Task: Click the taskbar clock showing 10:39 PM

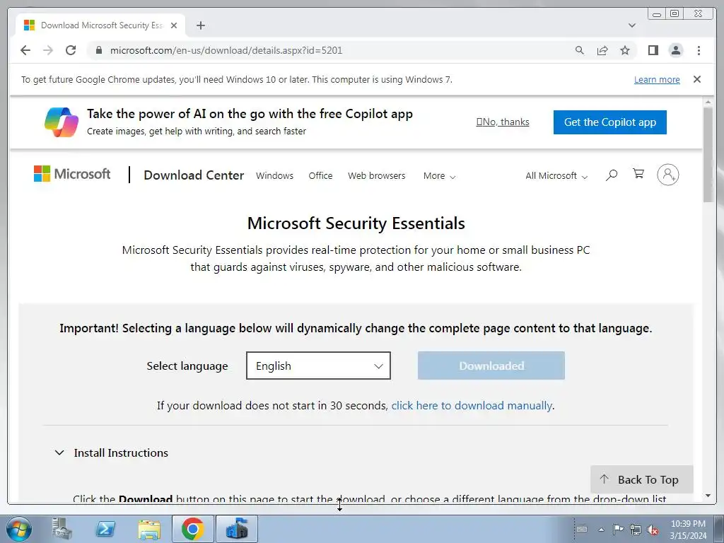Action: [688, 530]
